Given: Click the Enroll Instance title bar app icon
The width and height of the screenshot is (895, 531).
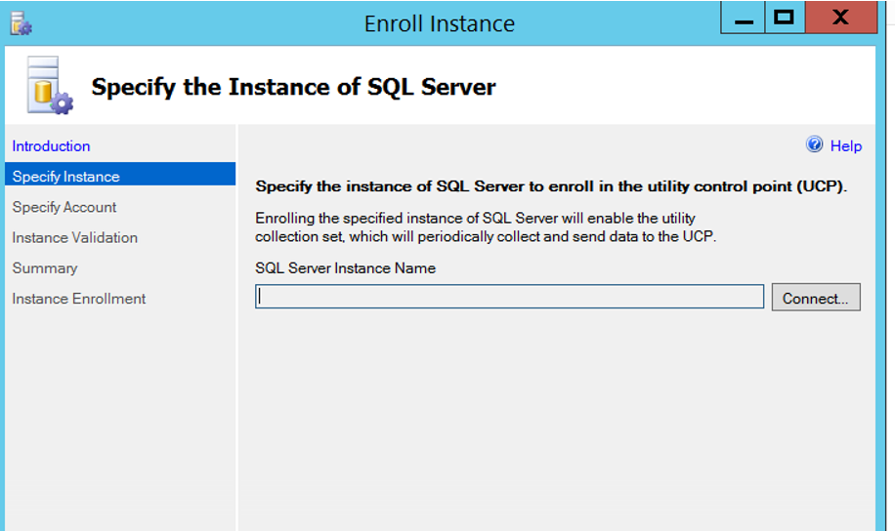Looking at the screenshot, I should tap(21, 23).
